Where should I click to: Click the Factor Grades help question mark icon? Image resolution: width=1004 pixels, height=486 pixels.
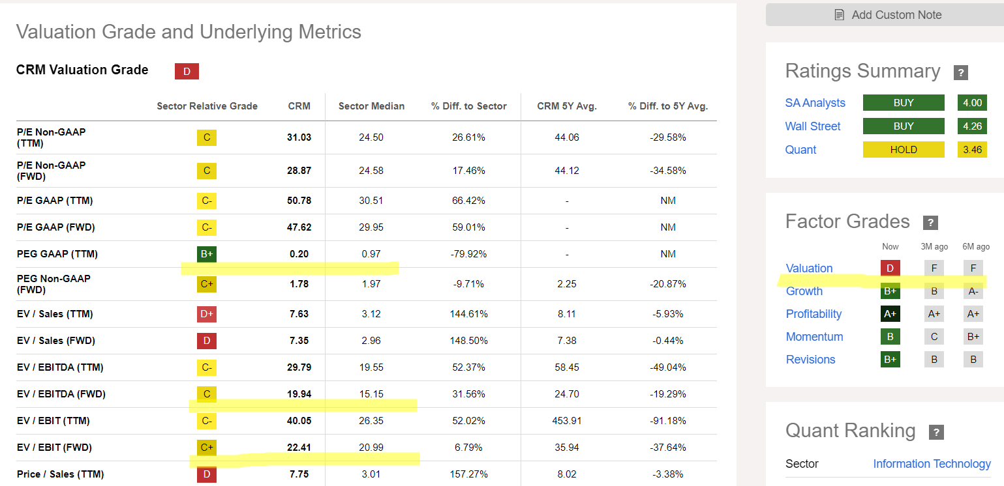(x=930, y=223)
